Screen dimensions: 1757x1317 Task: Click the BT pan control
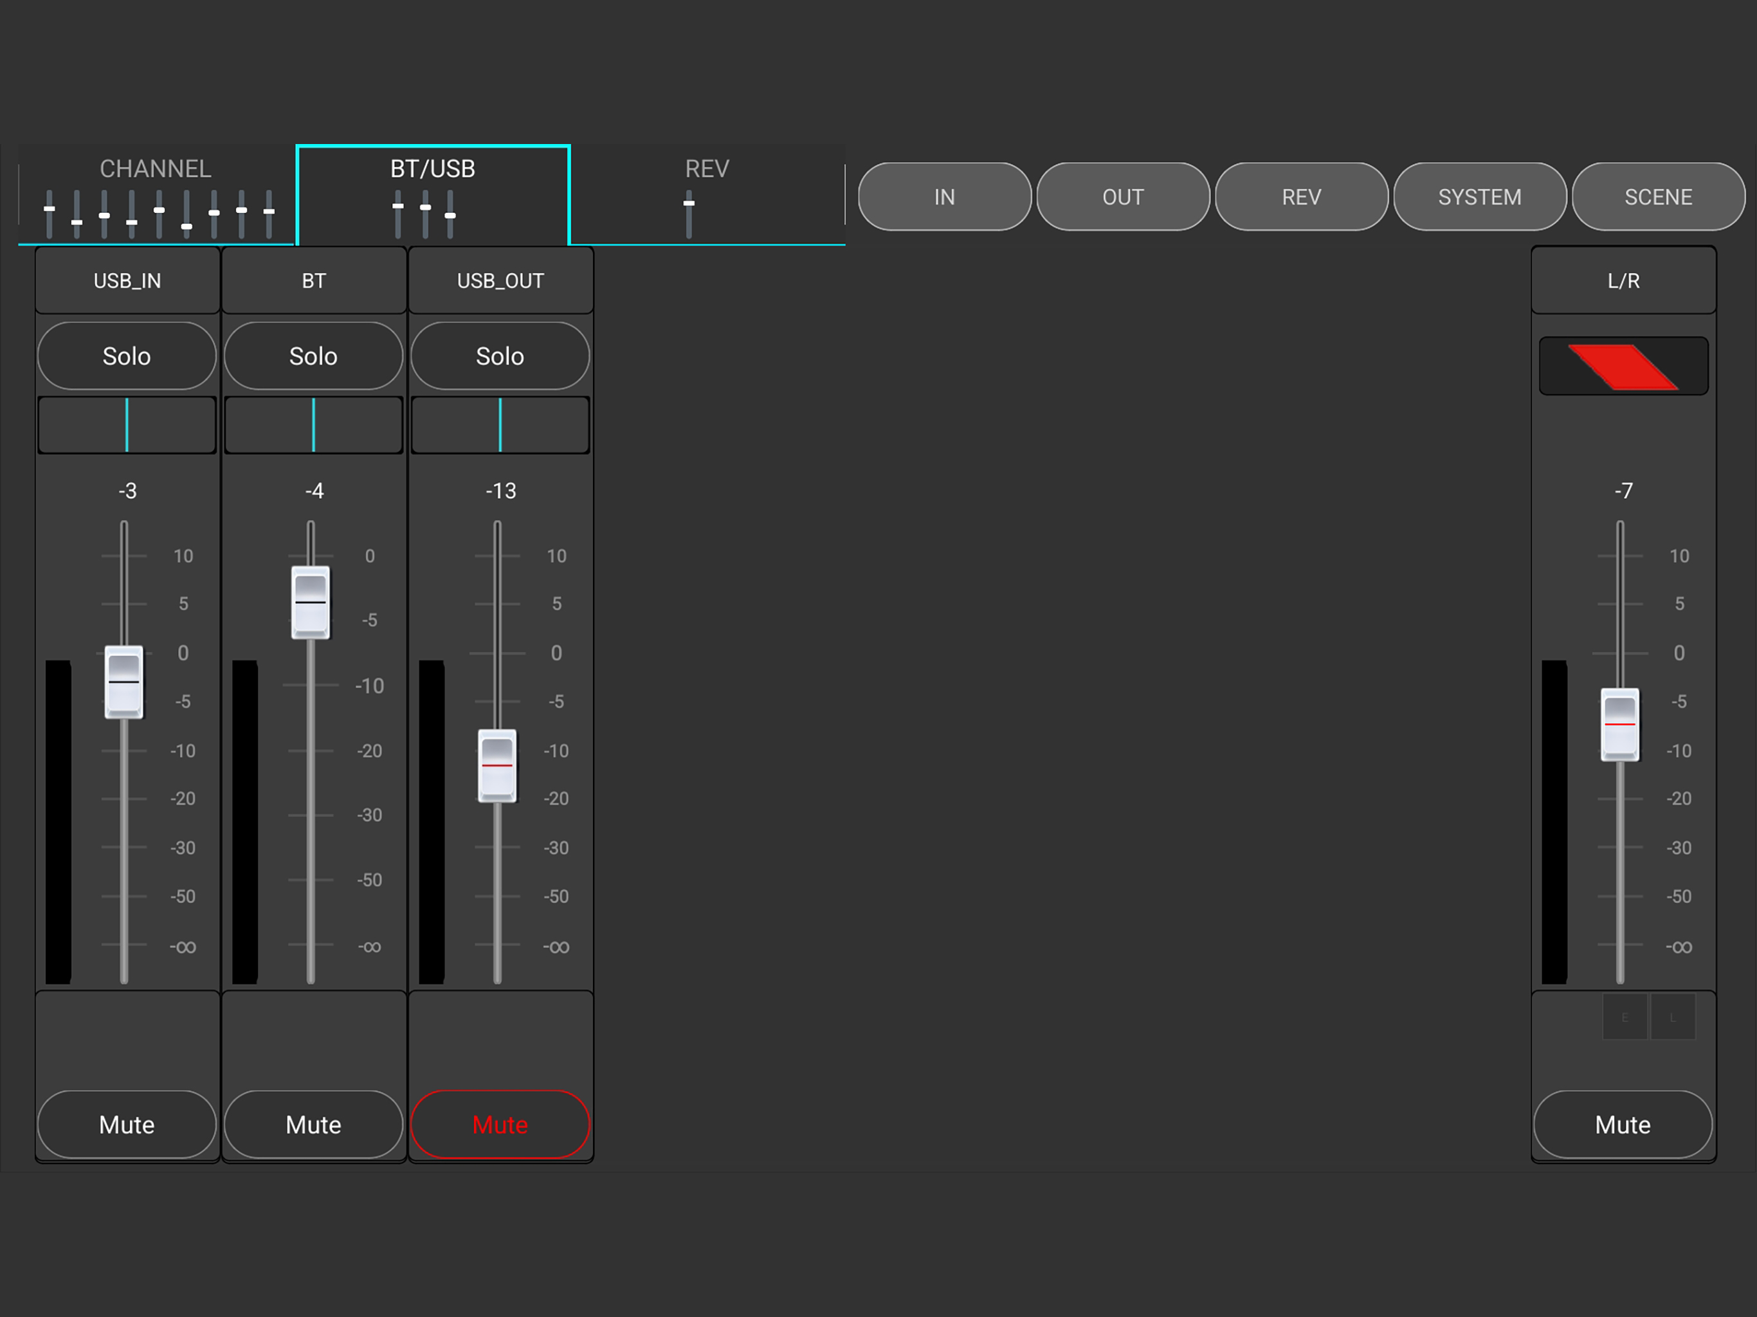[314, 425]
